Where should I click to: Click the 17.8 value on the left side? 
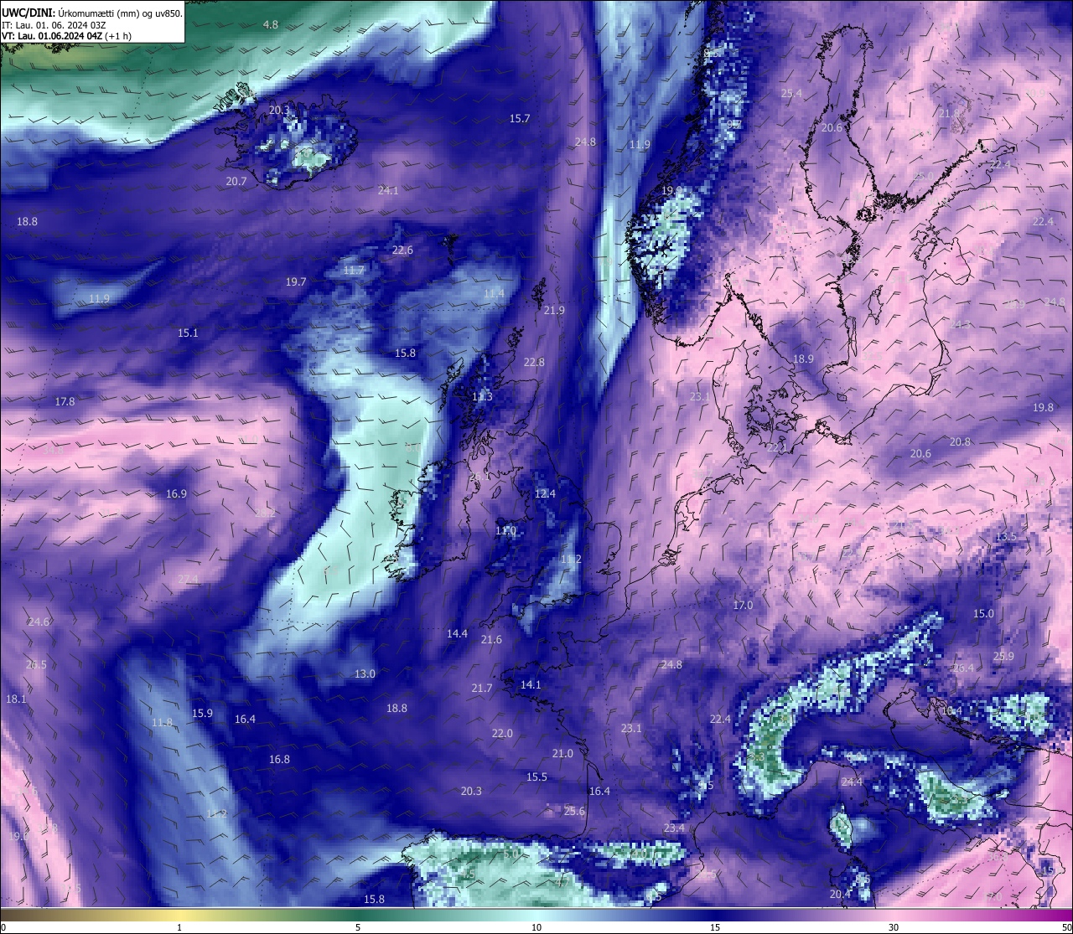coord(65,402)
